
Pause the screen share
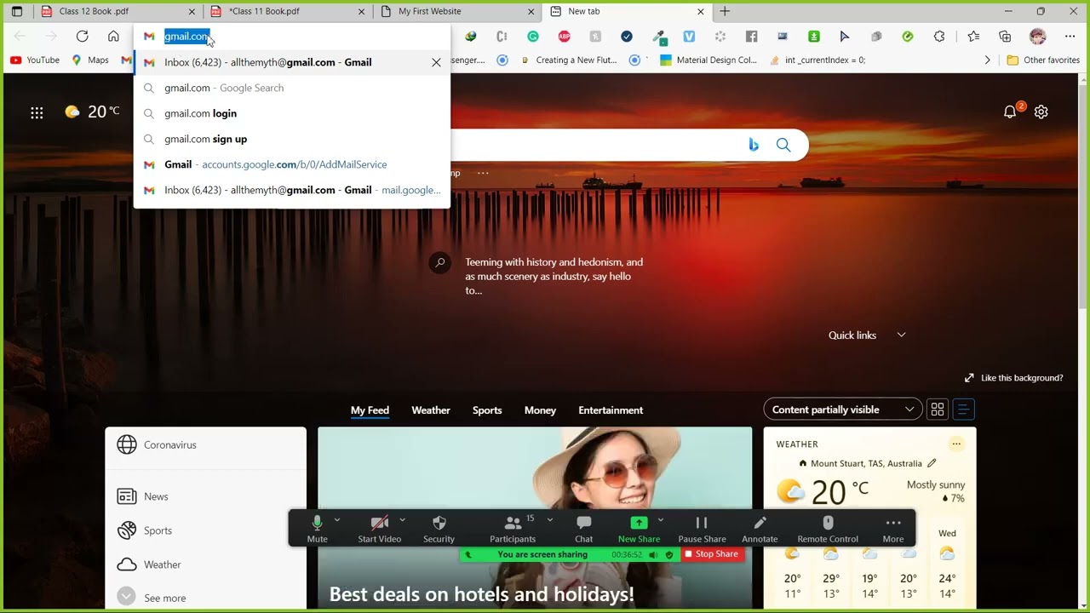702,529
